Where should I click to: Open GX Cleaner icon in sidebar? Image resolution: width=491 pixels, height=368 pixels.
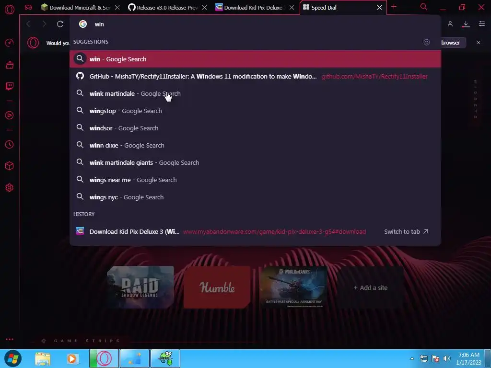point(10,65)
